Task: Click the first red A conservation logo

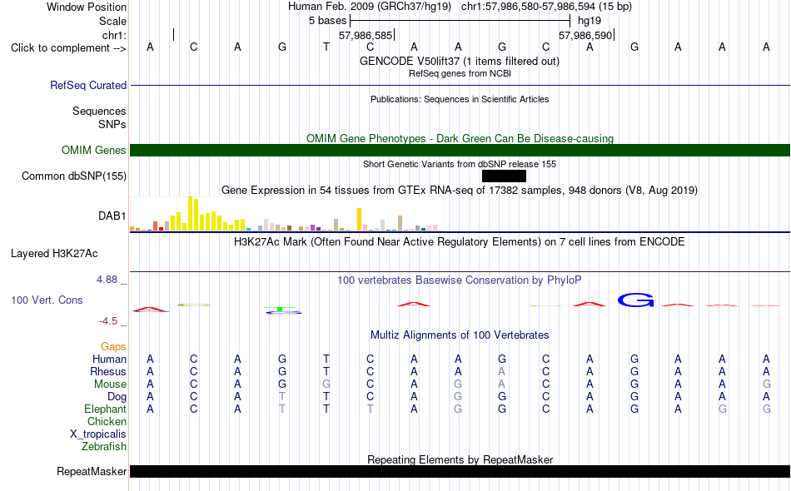Action: pos(151,309)
